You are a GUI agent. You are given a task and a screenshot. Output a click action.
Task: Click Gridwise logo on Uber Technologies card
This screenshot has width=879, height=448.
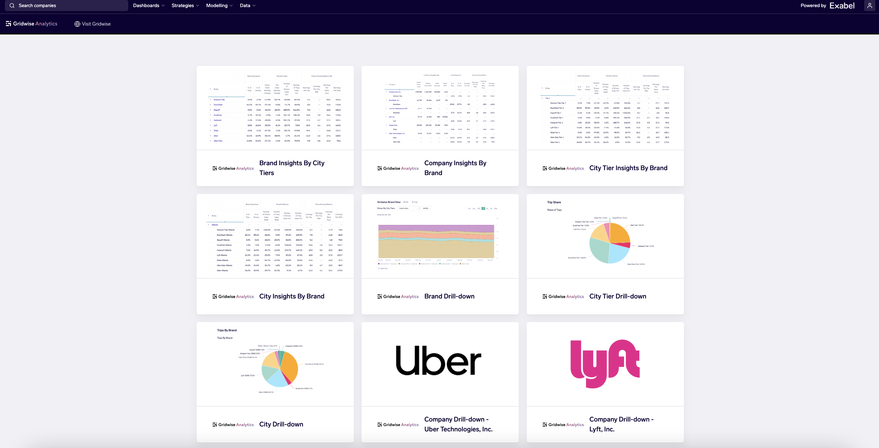(x=398, y=425)
